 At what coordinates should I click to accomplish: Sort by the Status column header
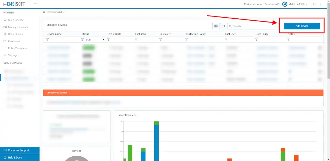85,34
